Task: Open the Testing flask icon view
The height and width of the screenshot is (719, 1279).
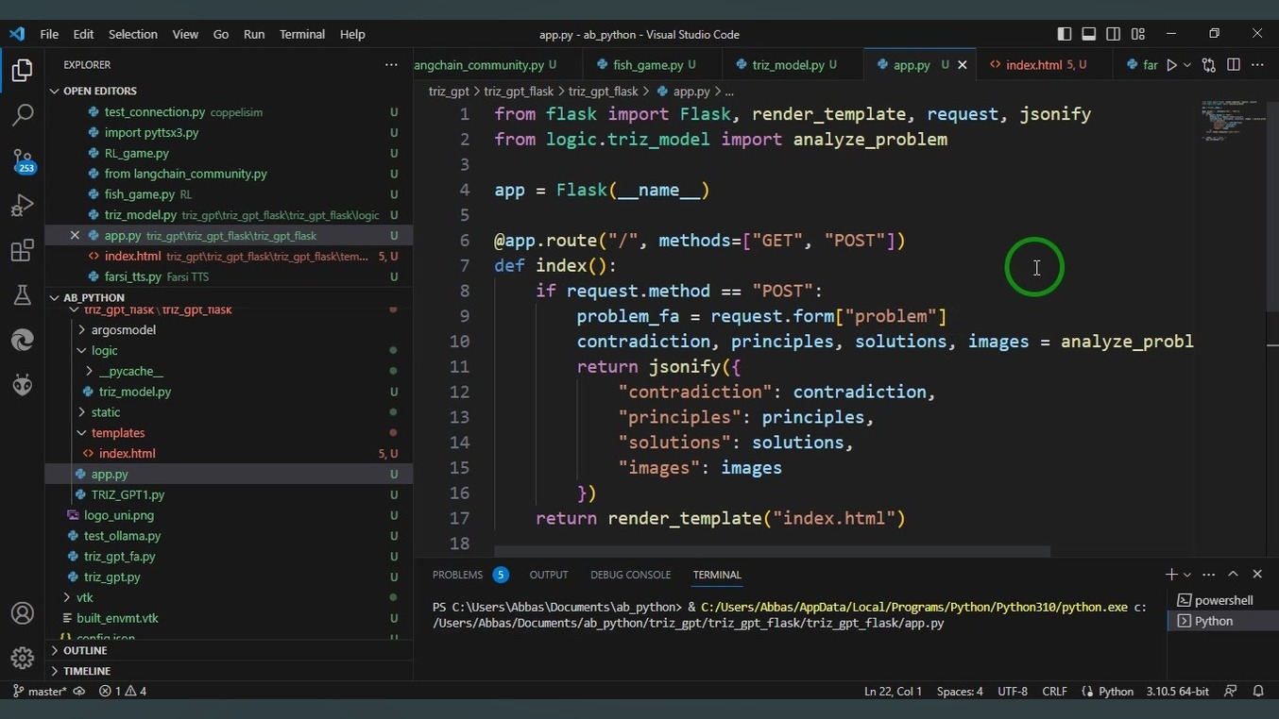Action: 23,295
